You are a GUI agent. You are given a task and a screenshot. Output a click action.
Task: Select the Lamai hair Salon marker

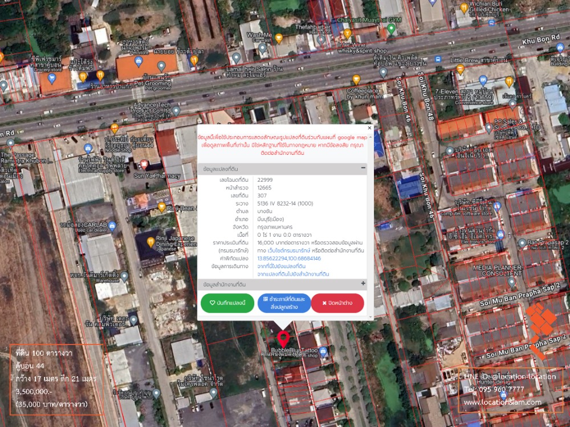[237, 58]
